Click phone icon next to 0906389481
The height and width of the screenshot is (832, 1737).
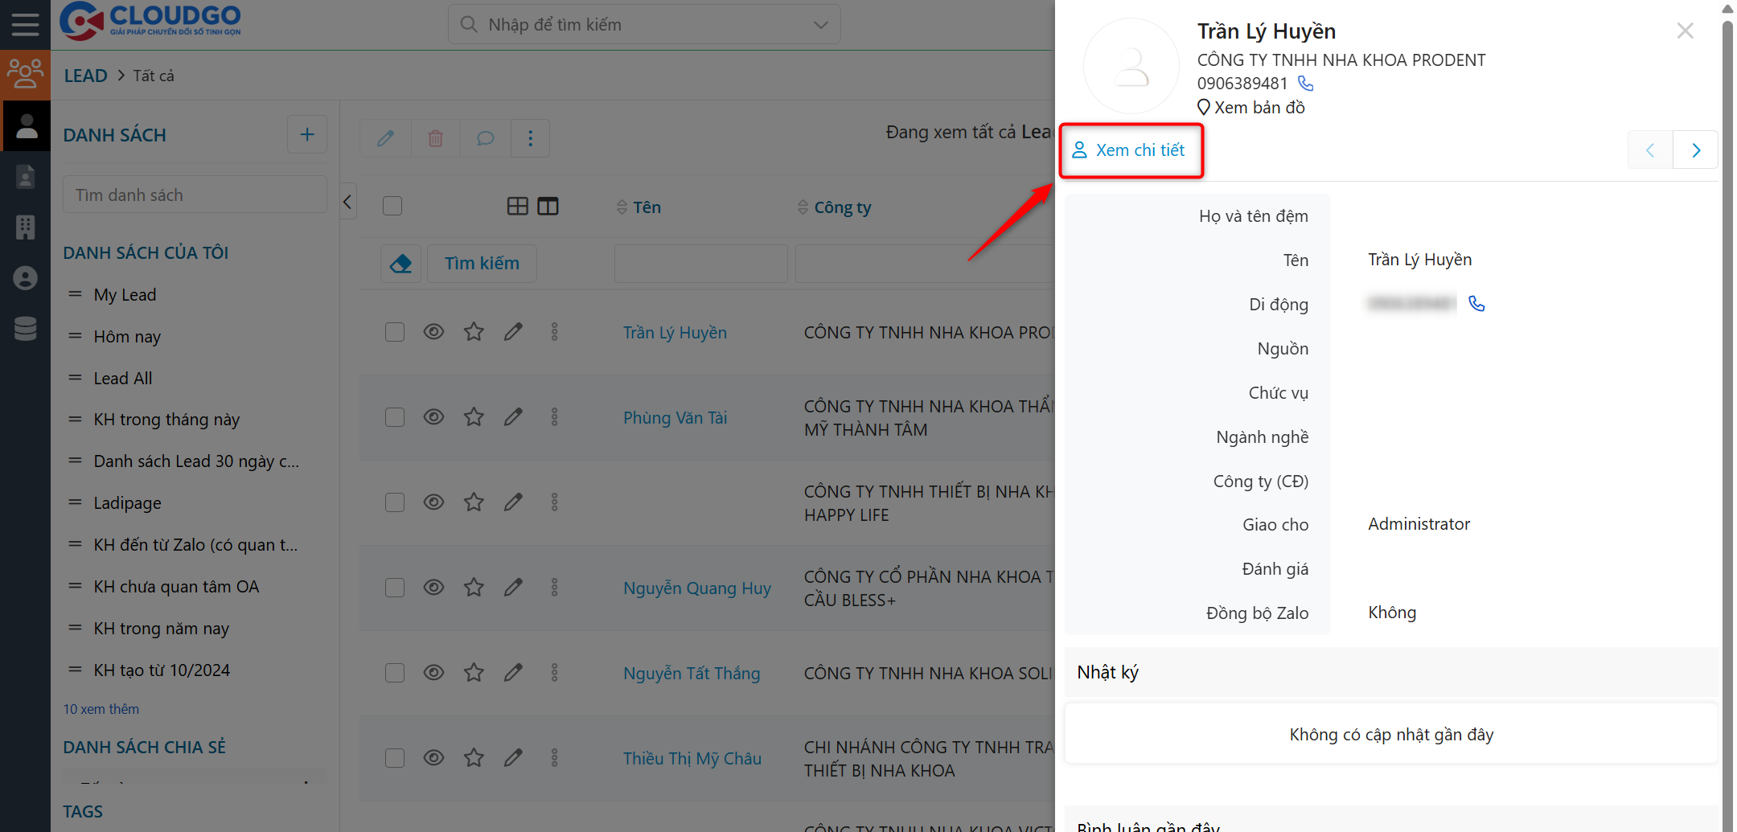point(1306,84)
